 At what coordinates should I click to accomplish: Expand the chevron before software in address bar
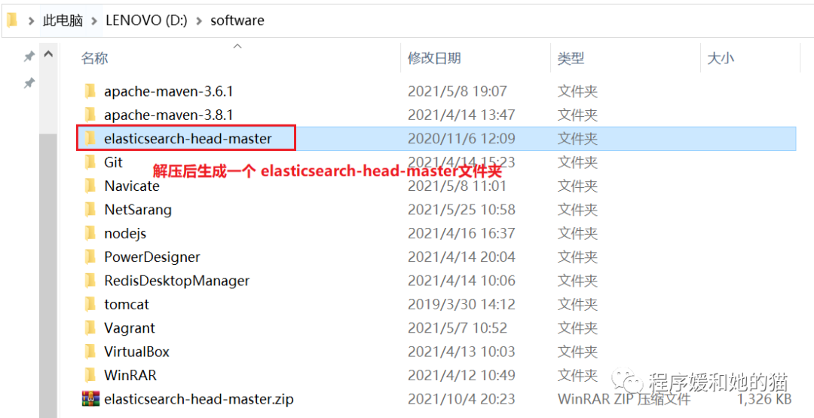tap(198, 21)
